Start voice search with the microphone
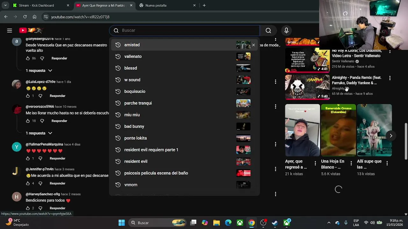The height and width of the screenshot is (229, 408). point(286,31)
